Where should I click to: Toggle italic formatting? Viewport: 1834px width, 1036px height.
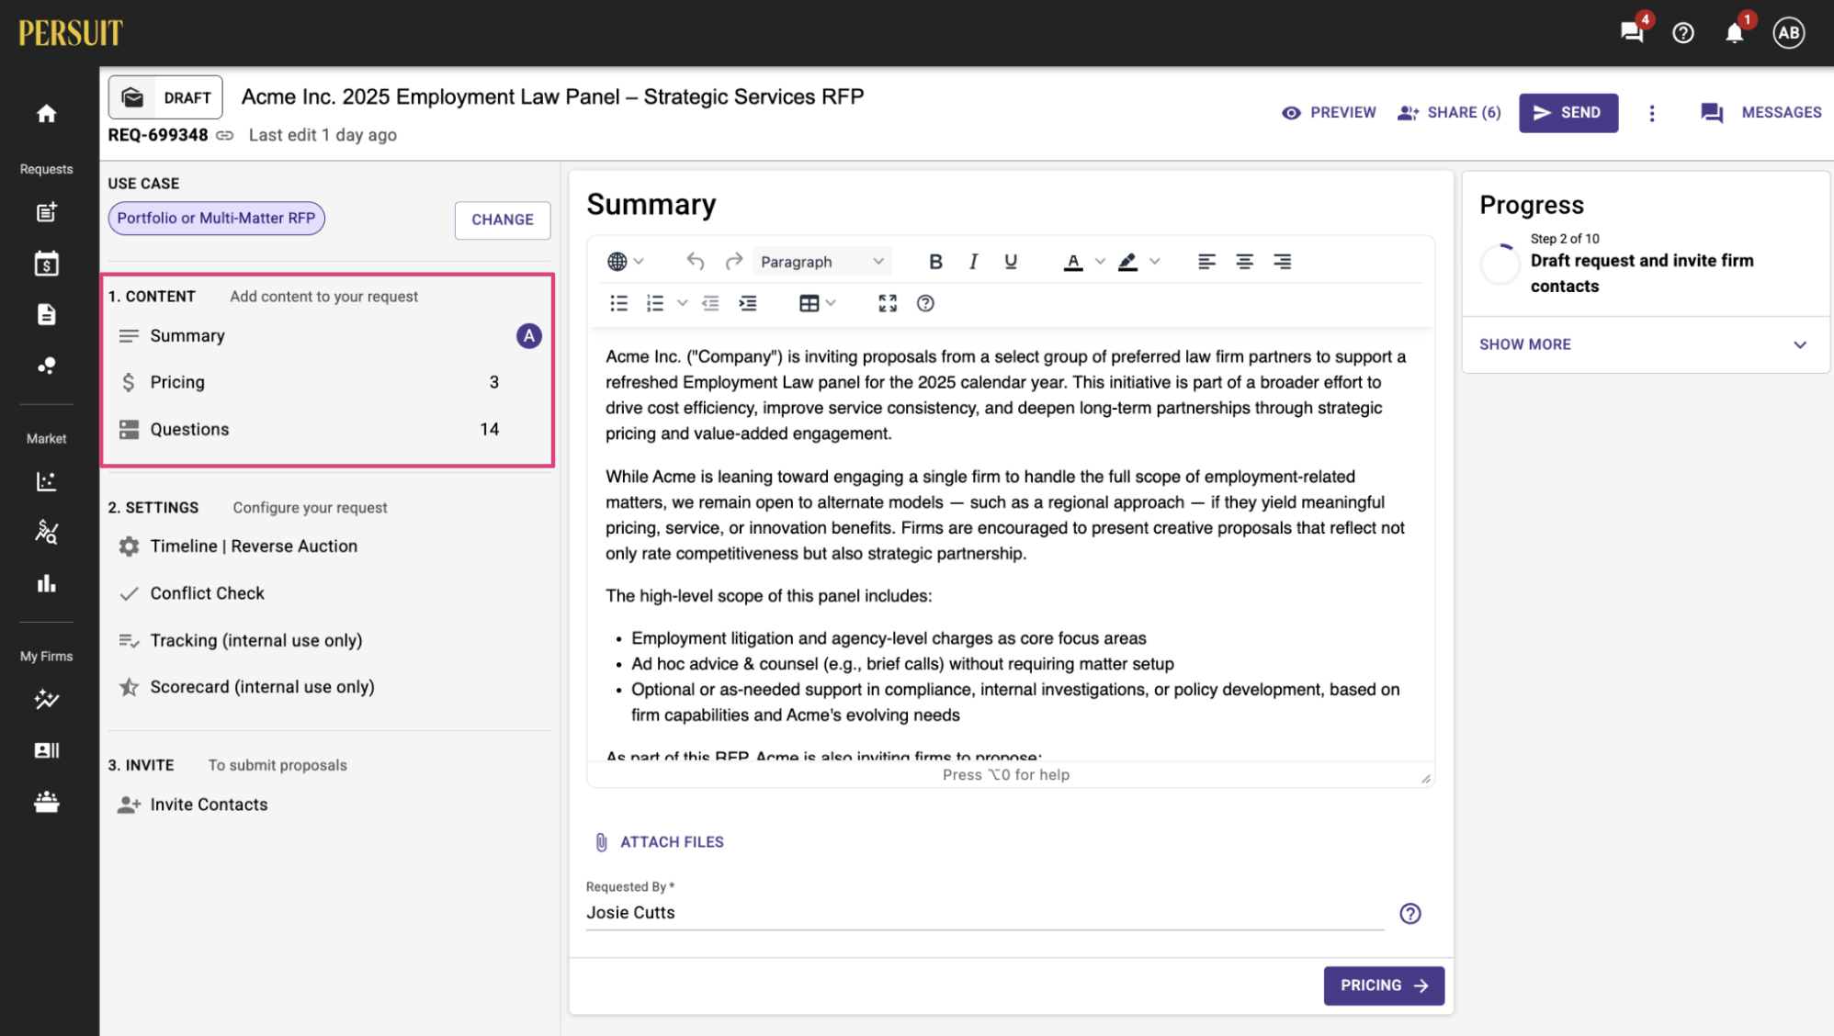973,262
